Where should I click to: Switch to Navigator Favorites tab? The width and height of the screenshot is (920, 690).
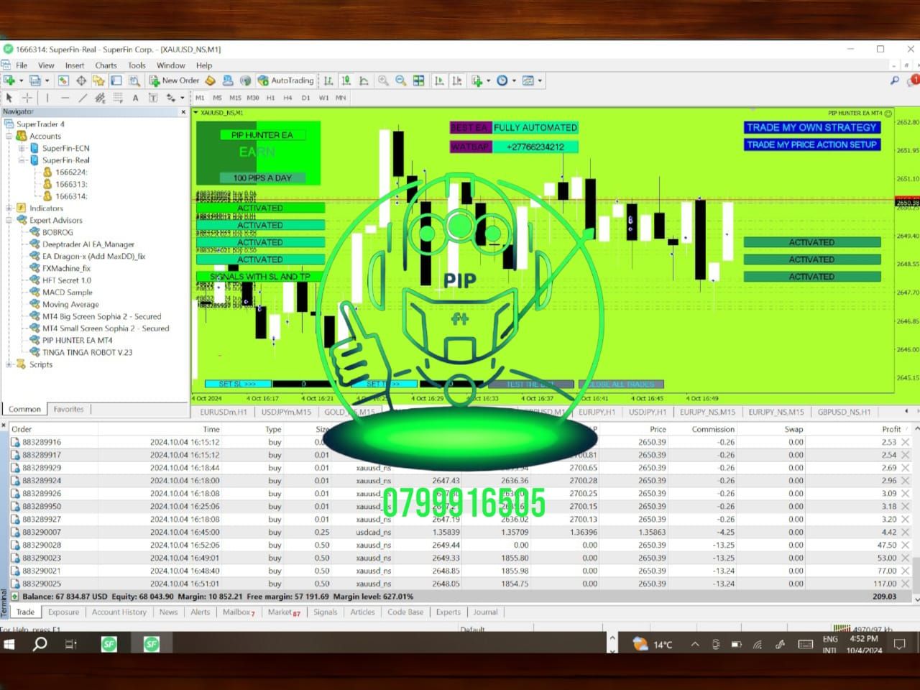pyautogui.click(x=69, y=409)
